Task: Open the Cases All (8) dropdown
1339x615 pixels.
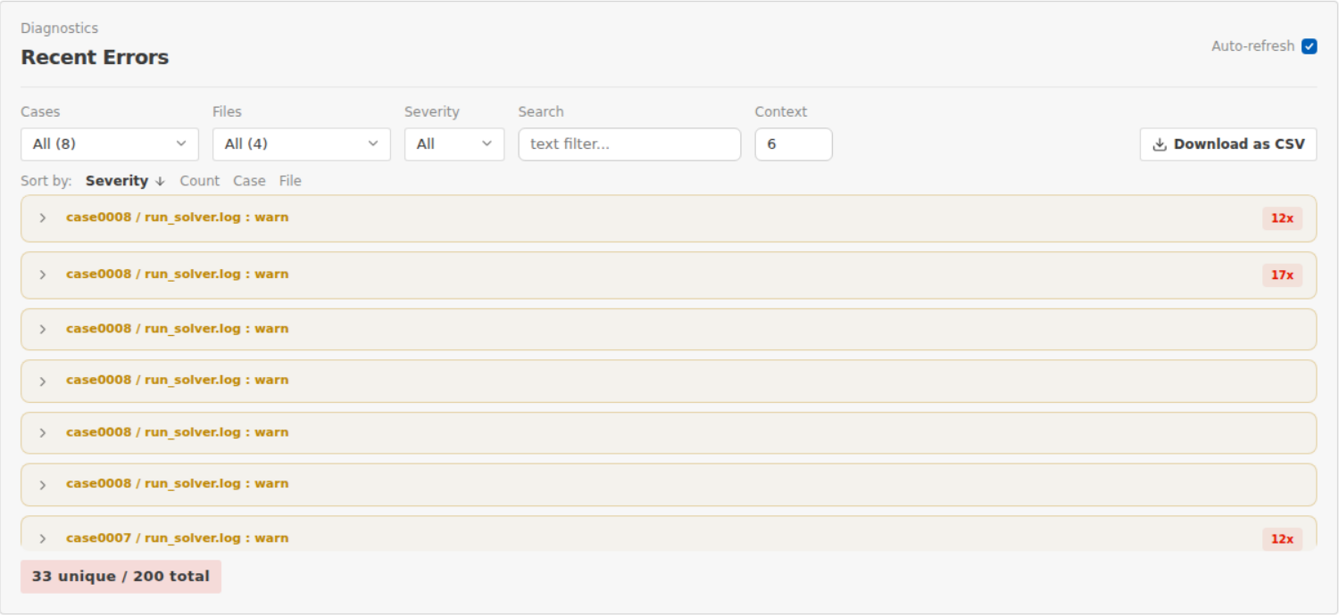Action: tap(110, 144)
